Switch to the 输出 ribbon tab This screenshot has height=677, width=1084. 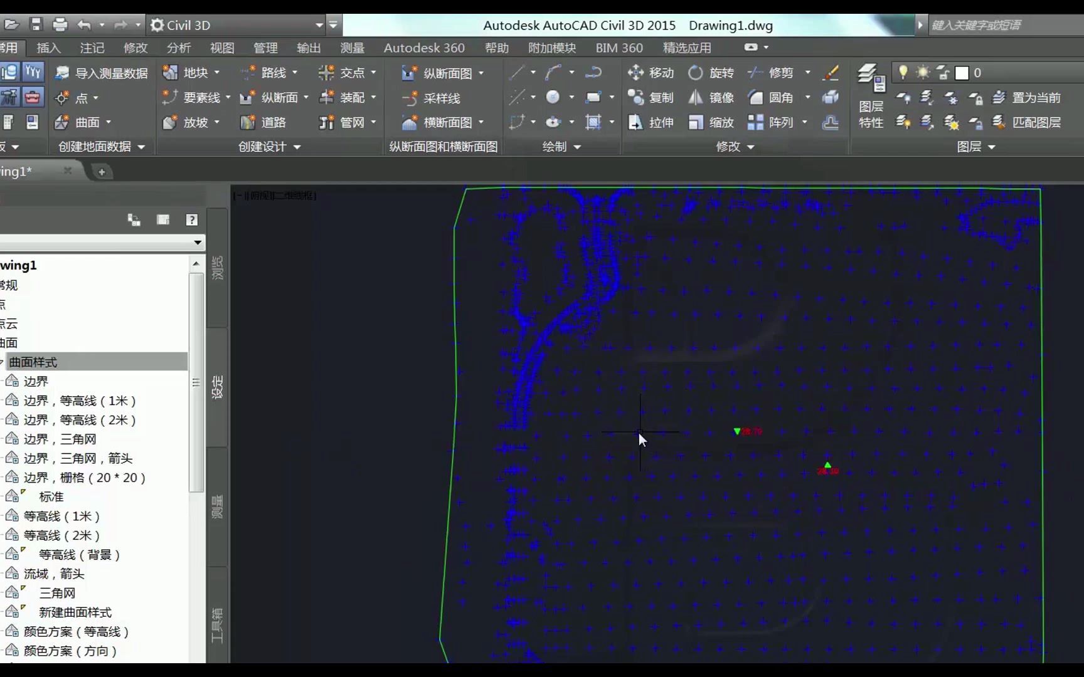[x=308, y=48]
